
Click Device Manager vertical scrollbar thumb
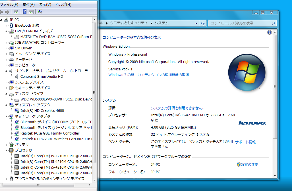[94, 92]
